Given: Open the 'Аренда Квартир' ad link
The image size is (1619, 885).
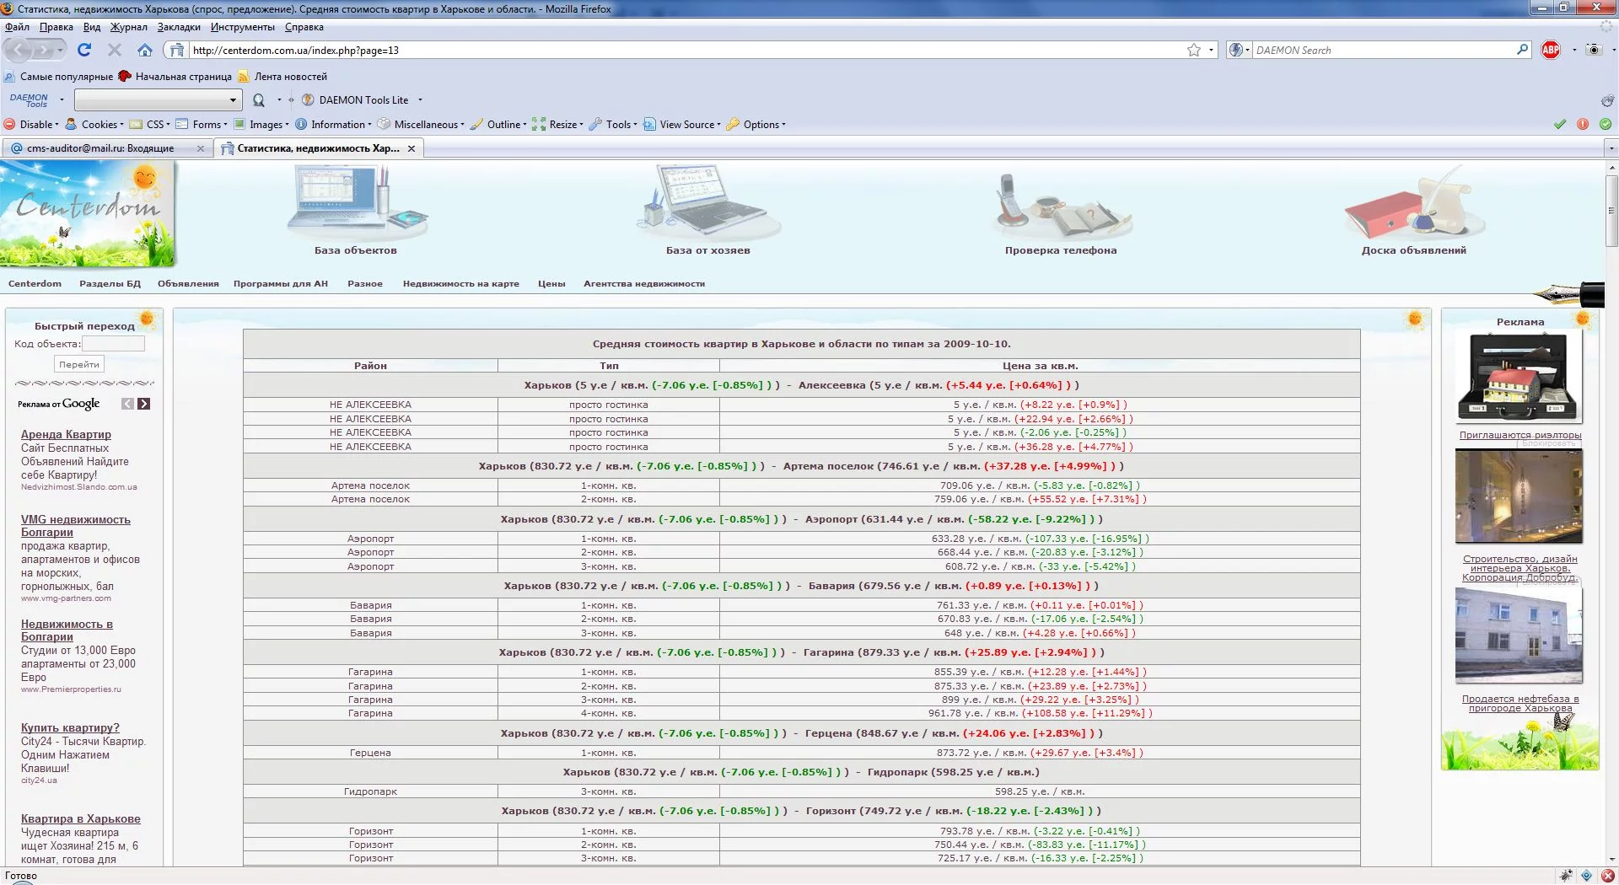Looking at the screenshot, I should 66,435.
